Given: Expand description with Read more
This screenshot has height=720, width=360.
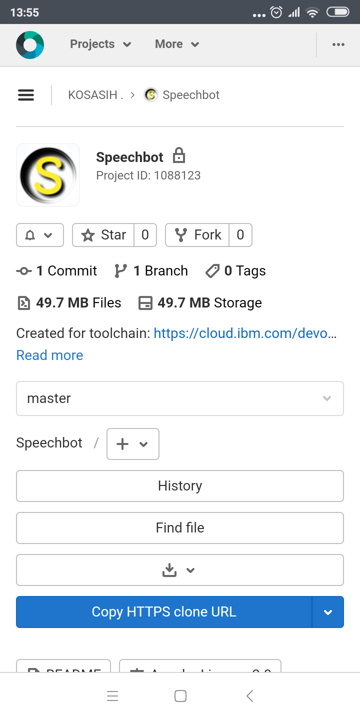Looking at the screenshot, I should coord(49,355).
